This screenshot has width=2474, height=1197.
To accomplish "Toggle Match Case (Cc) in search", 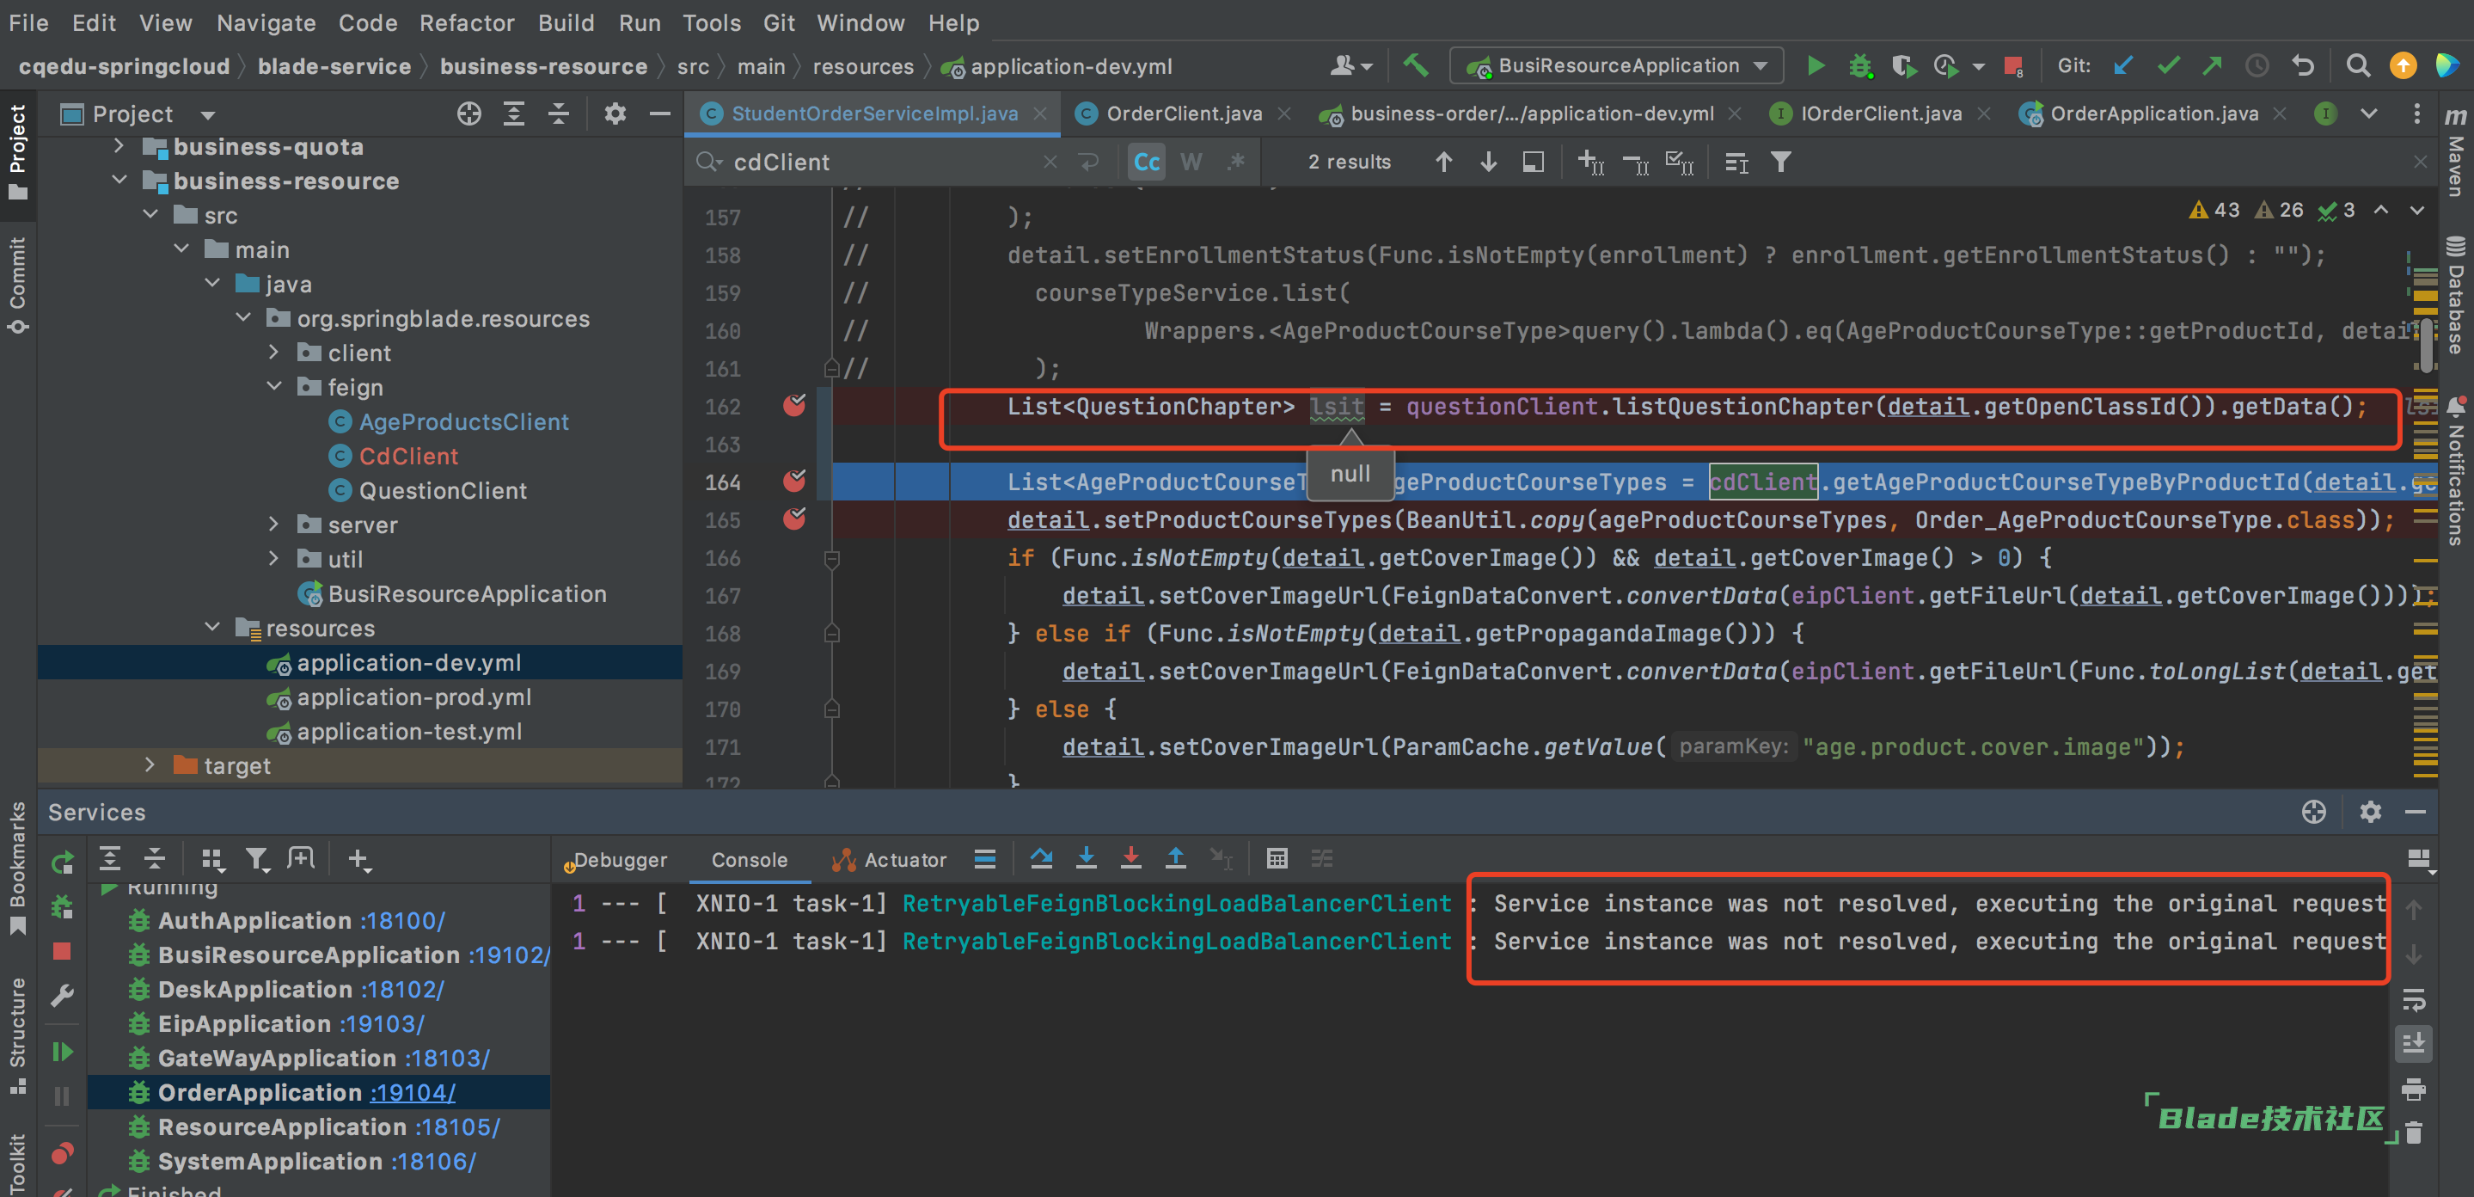I will point(1147,162).
